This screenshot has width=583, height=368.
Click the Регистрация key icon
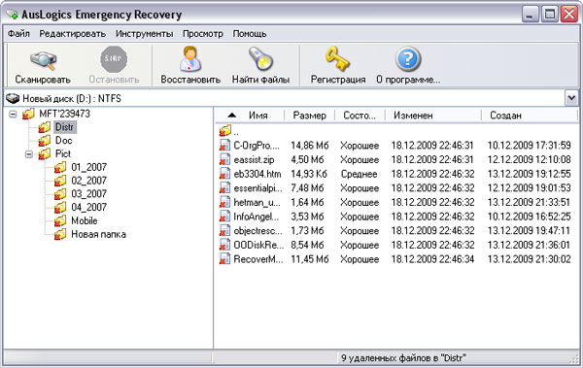click(x=337, y=58)
